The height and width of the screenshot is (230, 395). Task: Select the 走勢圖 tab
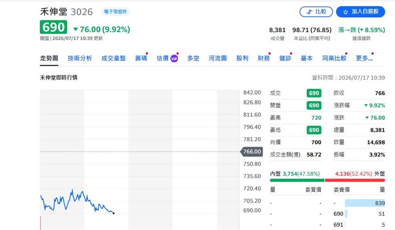(x=49, y=58)
